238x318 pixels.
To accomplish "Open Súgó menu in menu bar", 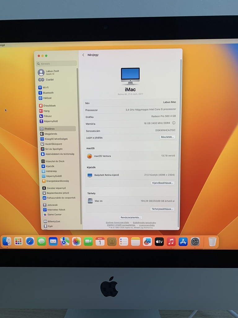I will tap(2, 45).
